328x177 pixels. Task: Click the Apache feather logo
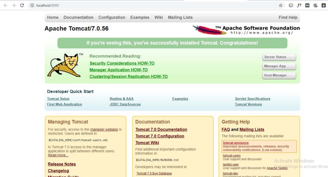pos(209,30)
